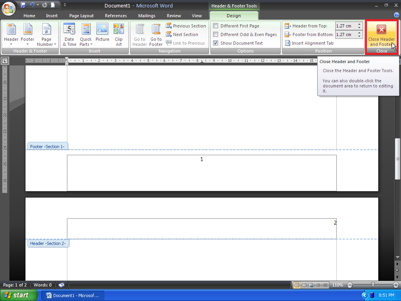Open the undo history dropdown arrow
Image resolution: width=401 pixels, height=301 pixels.
(38, 5)
